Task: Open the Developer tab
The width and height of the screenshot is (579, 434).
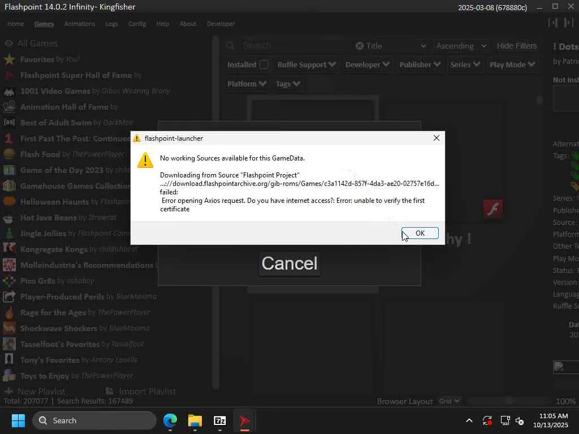Action: click(x=221, y=24)
